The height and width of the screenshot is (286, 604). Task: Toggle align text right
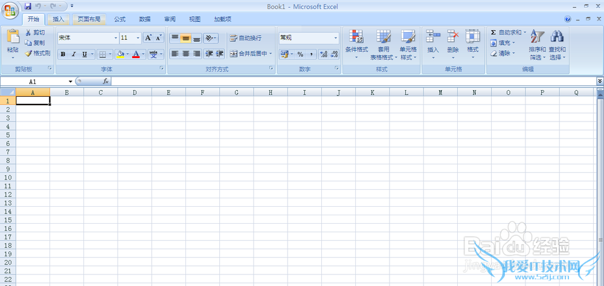(x=196, y=54)
